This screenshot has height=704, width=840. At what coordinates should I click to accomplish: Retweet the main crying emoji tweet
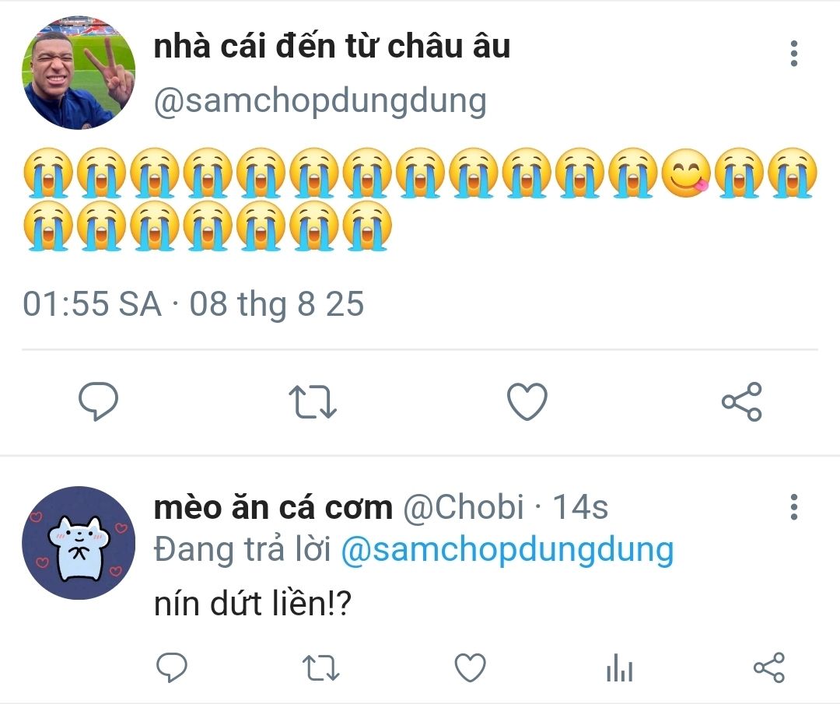pos(312,401)
